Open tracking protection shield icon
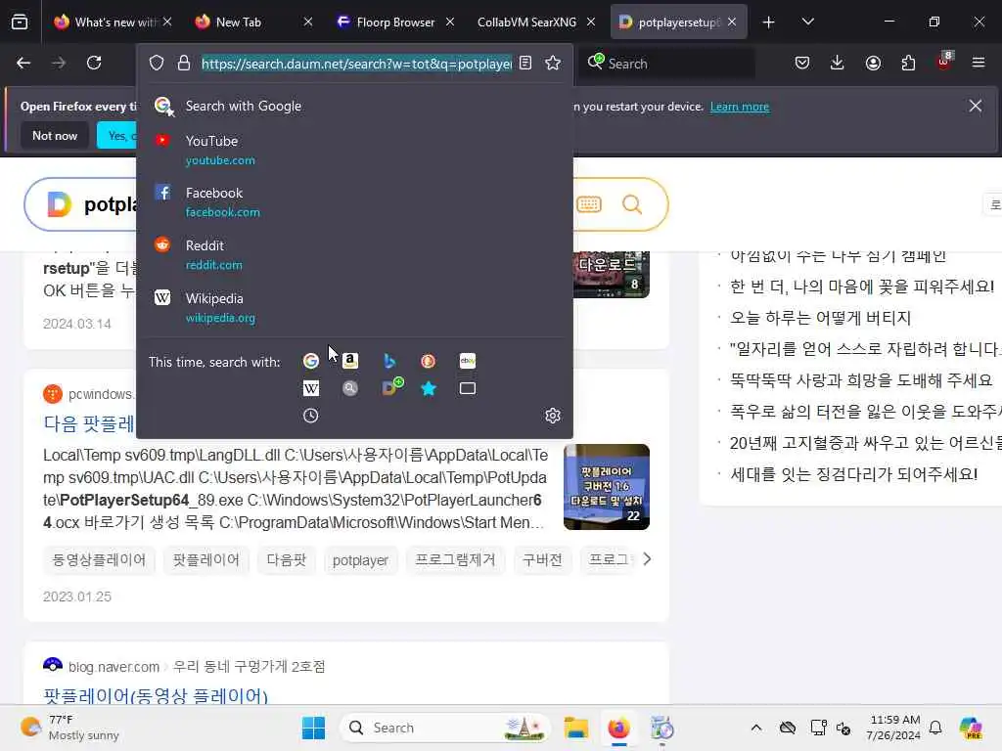 pos(157,63)
